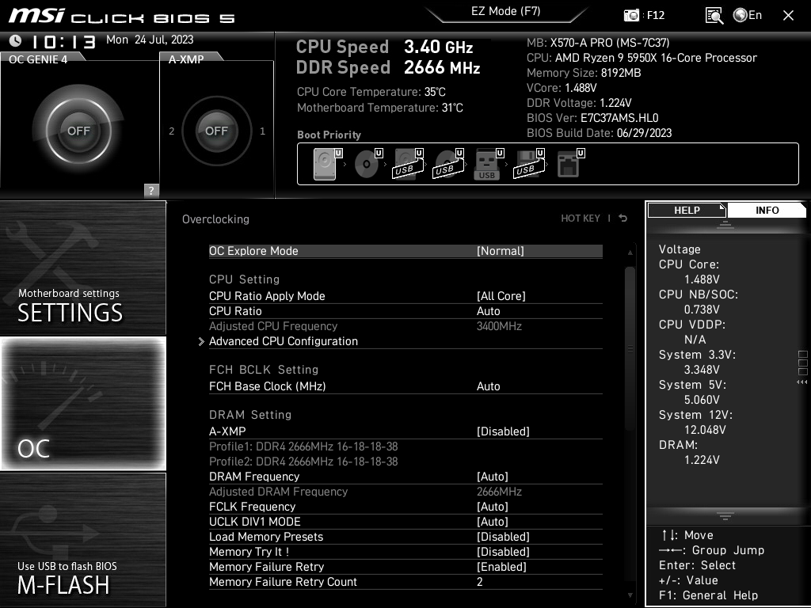
Task: Switch to the HELP tab
Action: pyautogui.click(x=686, y=210)
